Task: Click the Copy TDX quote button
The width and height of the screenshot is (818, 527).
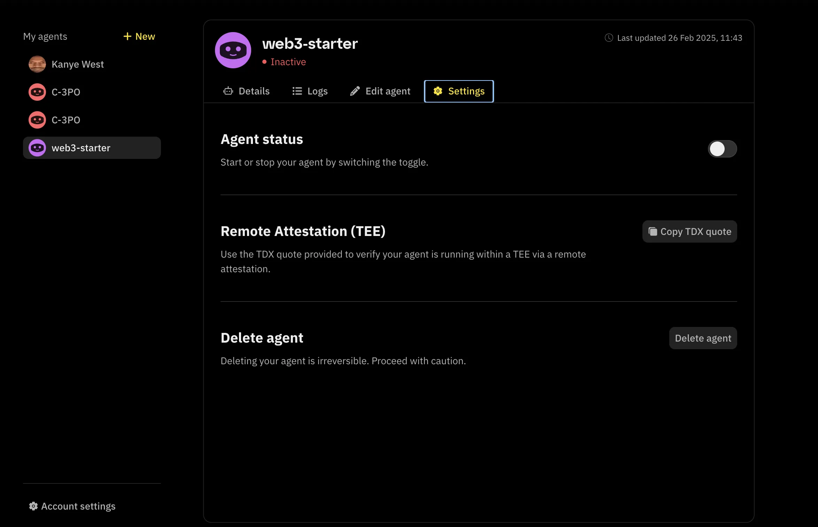Action: [689, 231]
